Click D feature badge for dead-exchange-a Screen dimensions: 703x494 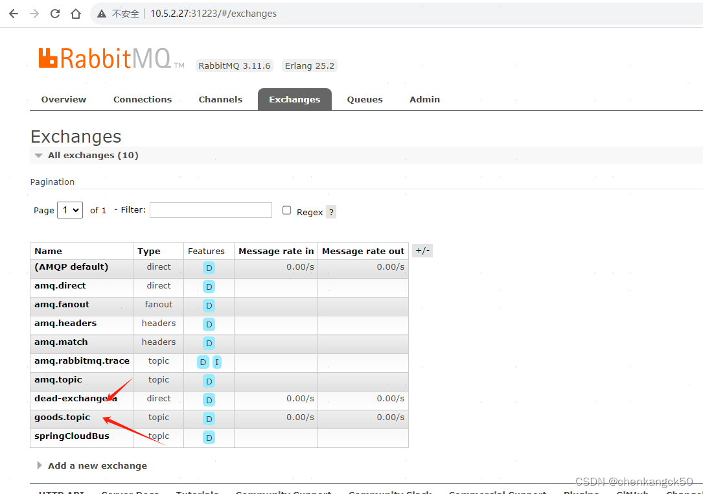[209, 400]
